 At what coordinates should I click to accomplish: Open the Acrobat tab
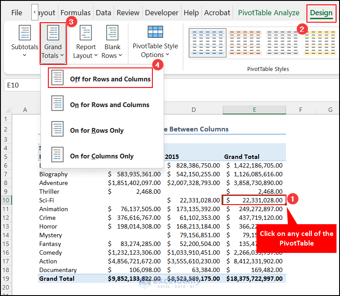(217, 13)
